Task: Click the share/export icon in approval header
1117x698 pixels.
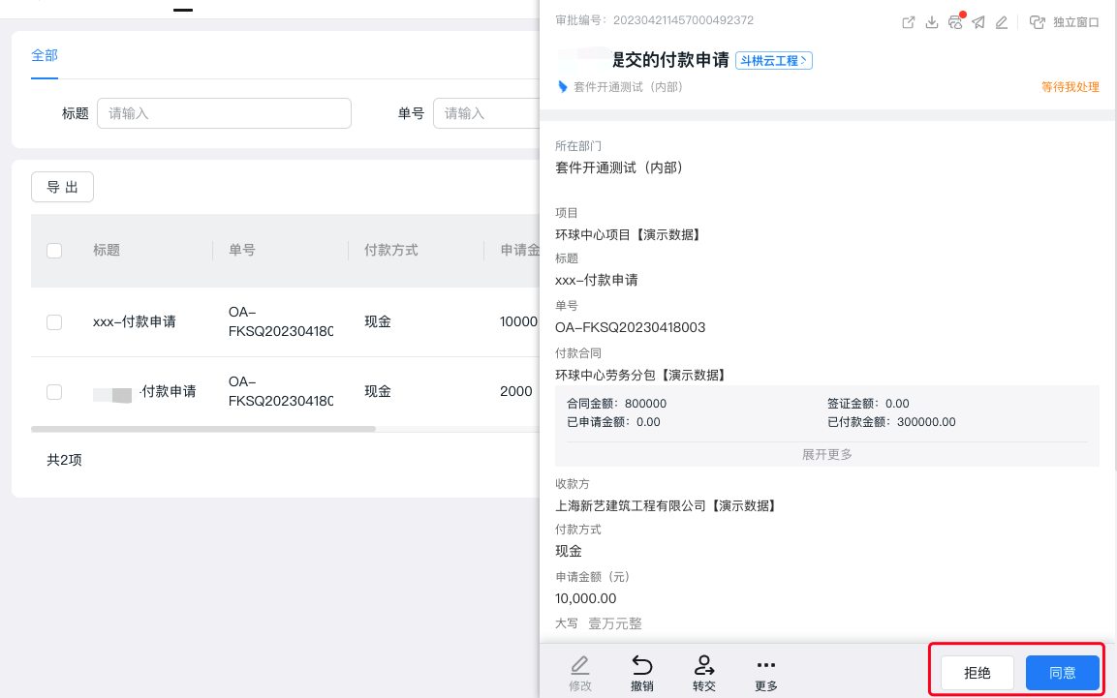Action: point(909,23)
